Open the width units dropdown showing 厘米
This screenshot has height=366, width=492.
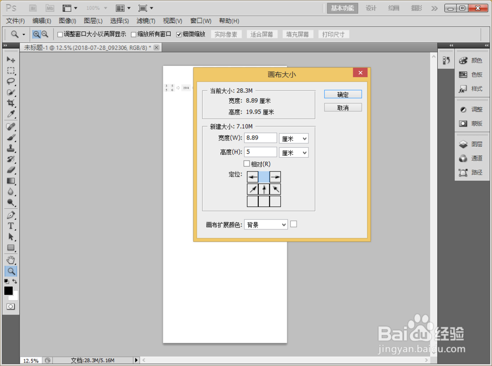(x=294, y=138)
